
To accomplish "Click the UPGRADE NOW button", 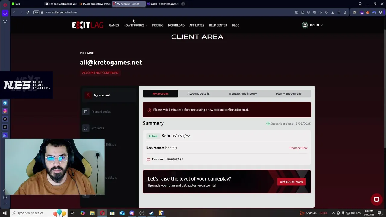I will click(x=291, y=182).
